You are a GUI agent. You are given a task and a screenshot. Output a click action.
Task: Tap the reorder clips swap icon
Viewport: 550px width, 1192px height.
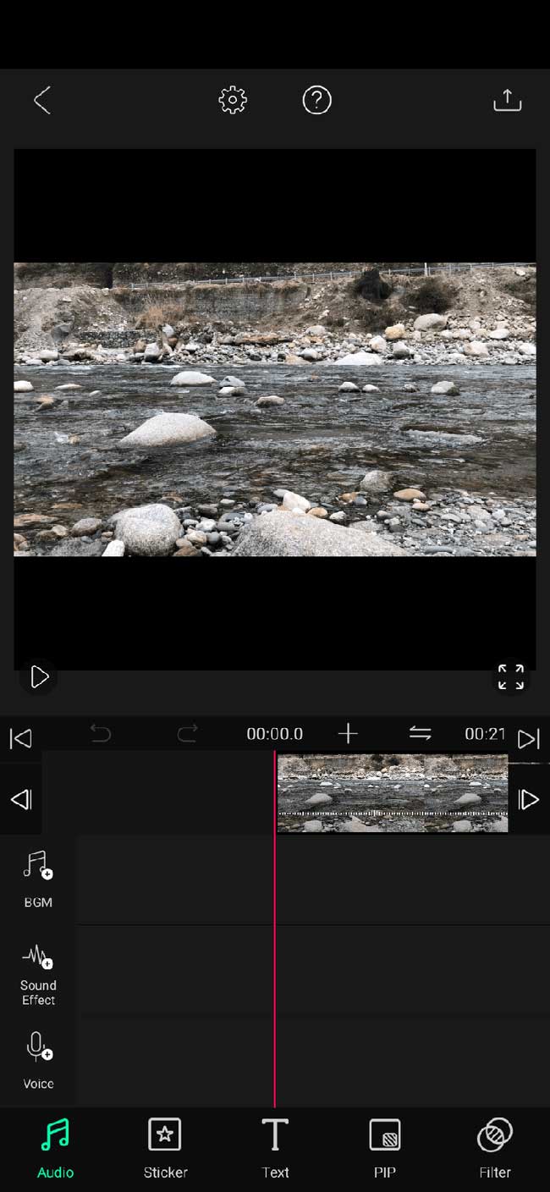pyautogui.click(x=420, y=733)
